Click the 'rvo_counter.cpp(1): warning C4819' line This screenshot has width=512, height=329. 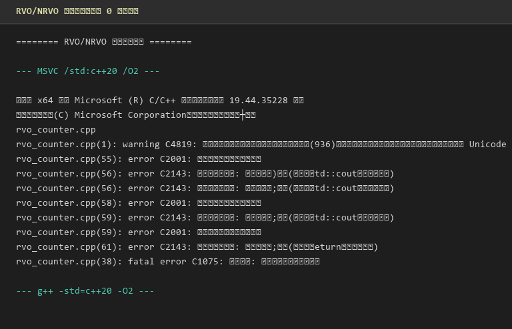(x=261, y=145)
